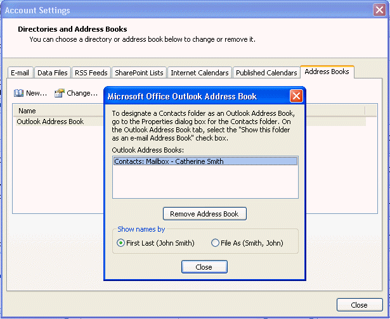The width and height of the screenshot is (390, 319).
Task: Open the Data Files tab
Action: coord(53,73)
